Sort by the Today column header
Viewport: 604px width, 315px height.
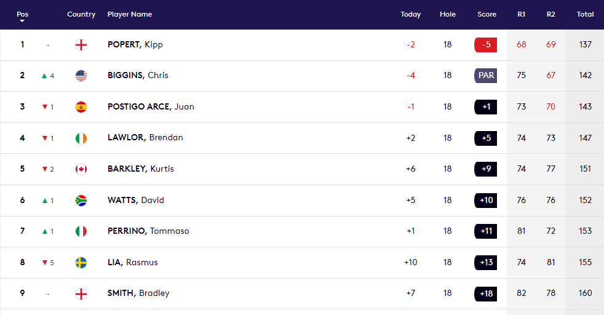click(x=410, y=14)
